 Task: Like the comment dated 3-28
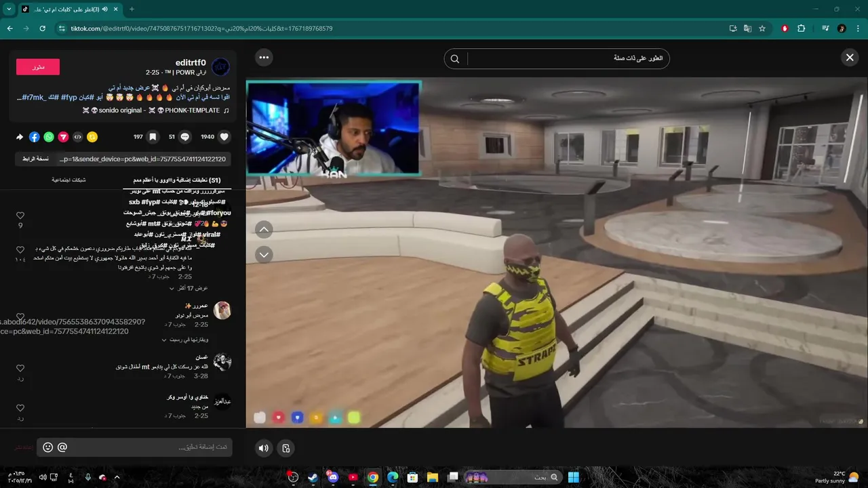point(20,369)
